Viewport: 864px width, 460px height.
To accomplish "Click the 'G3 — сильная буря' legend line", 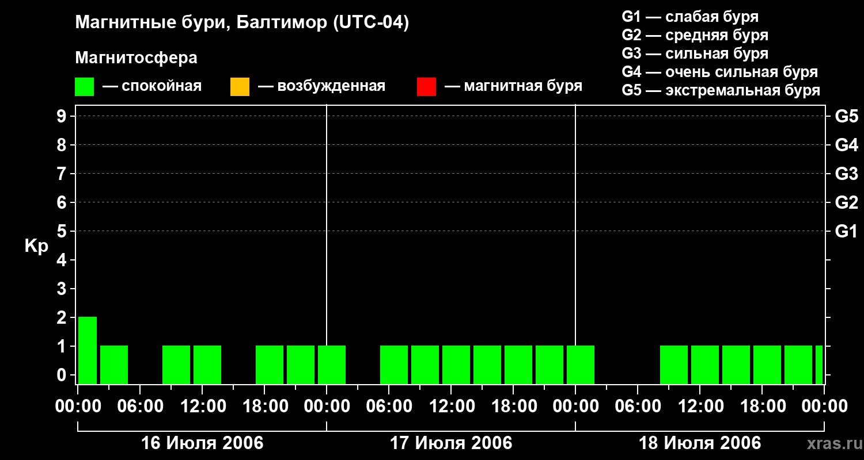I will (x=695, y=53).
